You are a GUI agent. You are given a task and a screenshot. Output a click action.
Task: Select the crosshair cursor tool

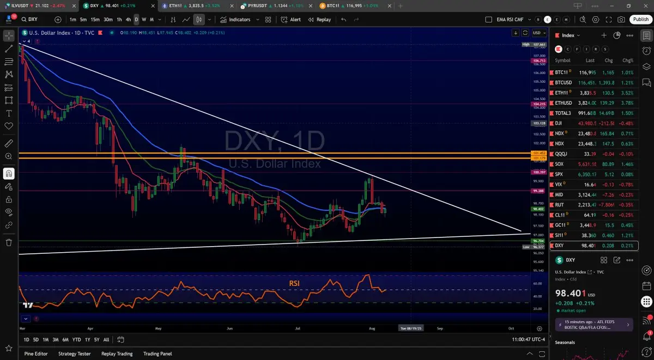pyautogui.click(x=9, y=35)
